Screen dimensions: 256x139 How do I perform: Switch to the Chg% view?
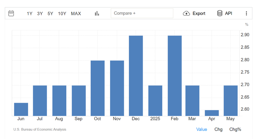[235, 129]
